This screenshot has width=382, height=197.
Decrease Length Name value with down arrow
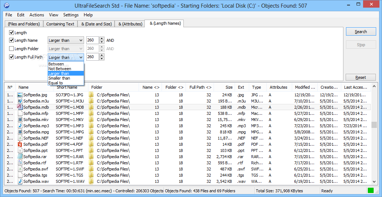[x=102, y=42]
